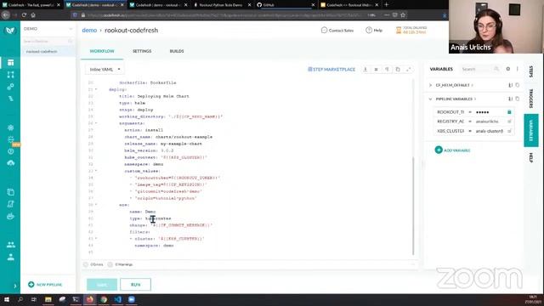The height and width of the screenshot is (306, 544).
Task: Select rookout-codefresh pipeline in list
Action: point(48,51)
